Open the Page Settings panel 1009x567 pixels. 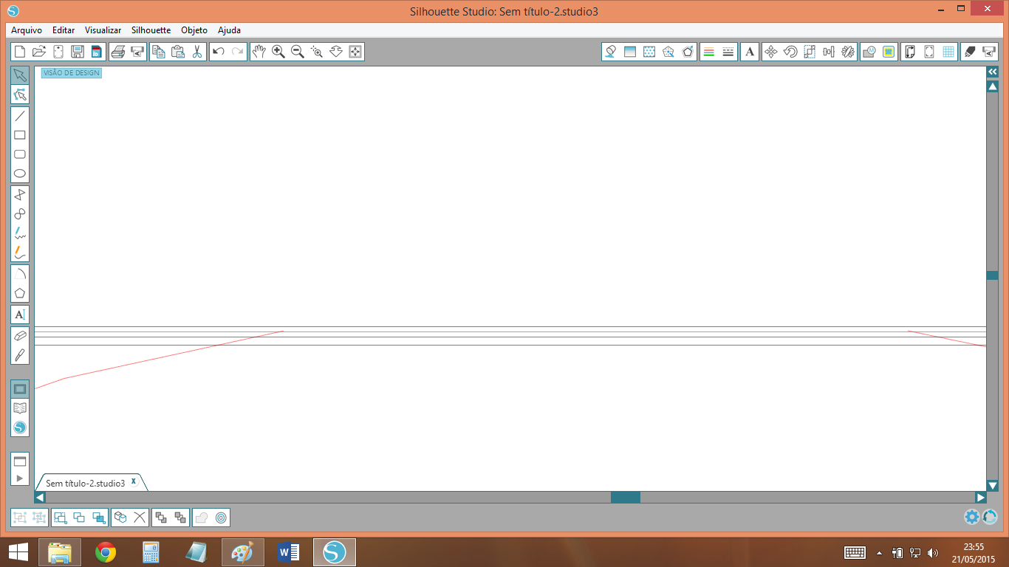tap(910, 52)
